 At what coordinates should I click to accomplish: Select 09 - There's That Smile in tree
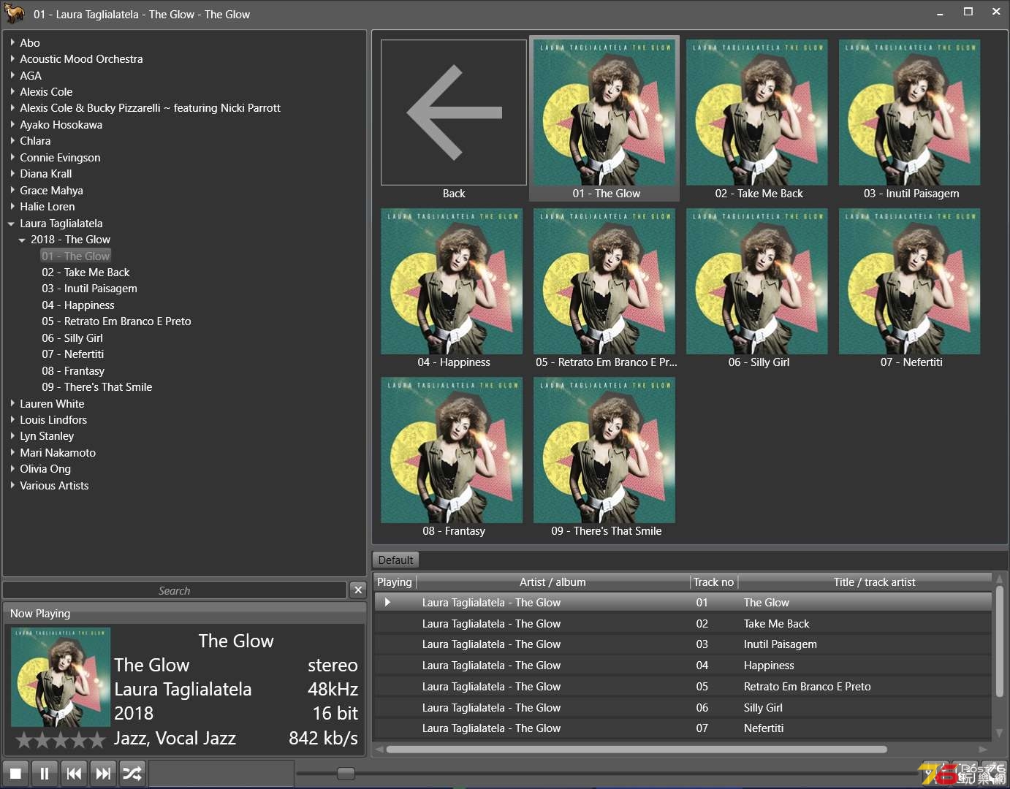point(97,387)
